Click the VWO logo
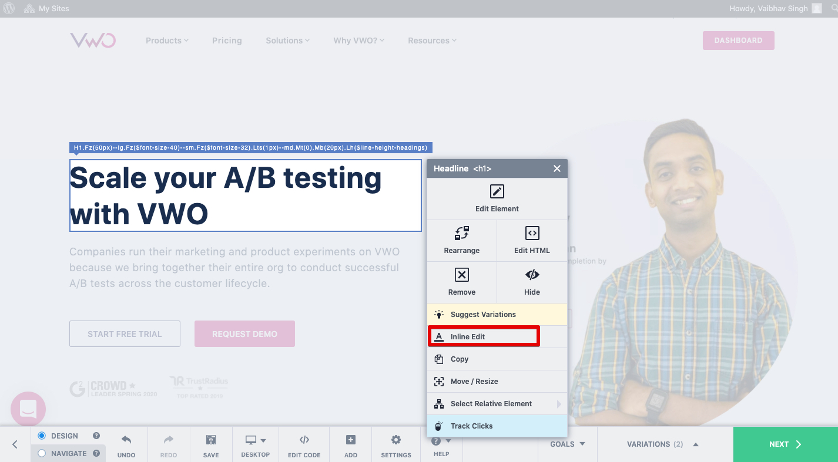Viewport: 838px width, 462px height. pyautogui.click(x=93, y=41)
